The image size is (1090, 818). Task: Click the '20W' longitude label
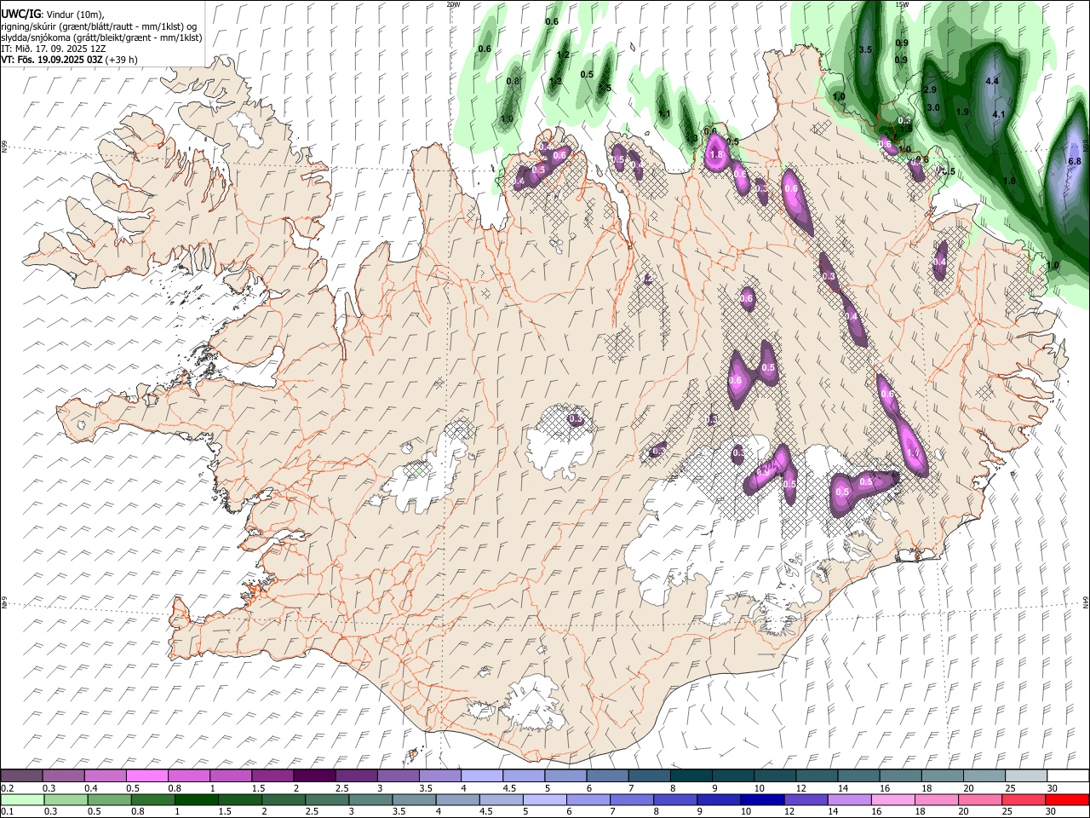coord(453,4)
